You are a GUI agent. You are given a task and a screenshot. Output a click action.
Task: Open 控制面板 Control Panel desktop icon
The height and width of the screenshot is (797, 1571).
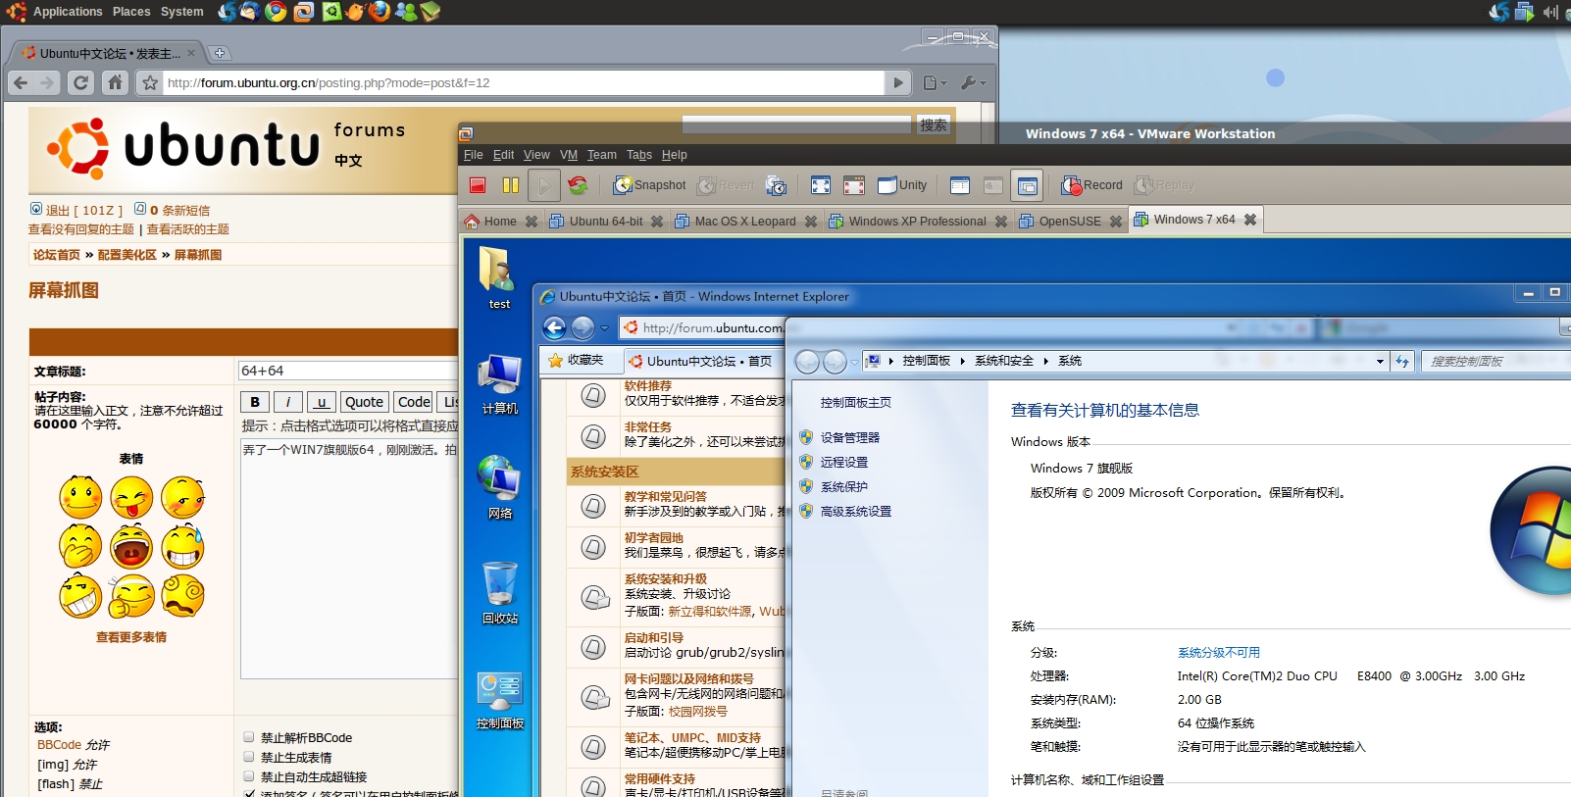tap(500, 700)
